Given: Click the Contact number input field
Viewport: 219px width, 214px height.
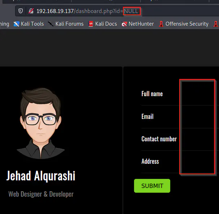Looking at the screenshot, I should pos(199,139).
